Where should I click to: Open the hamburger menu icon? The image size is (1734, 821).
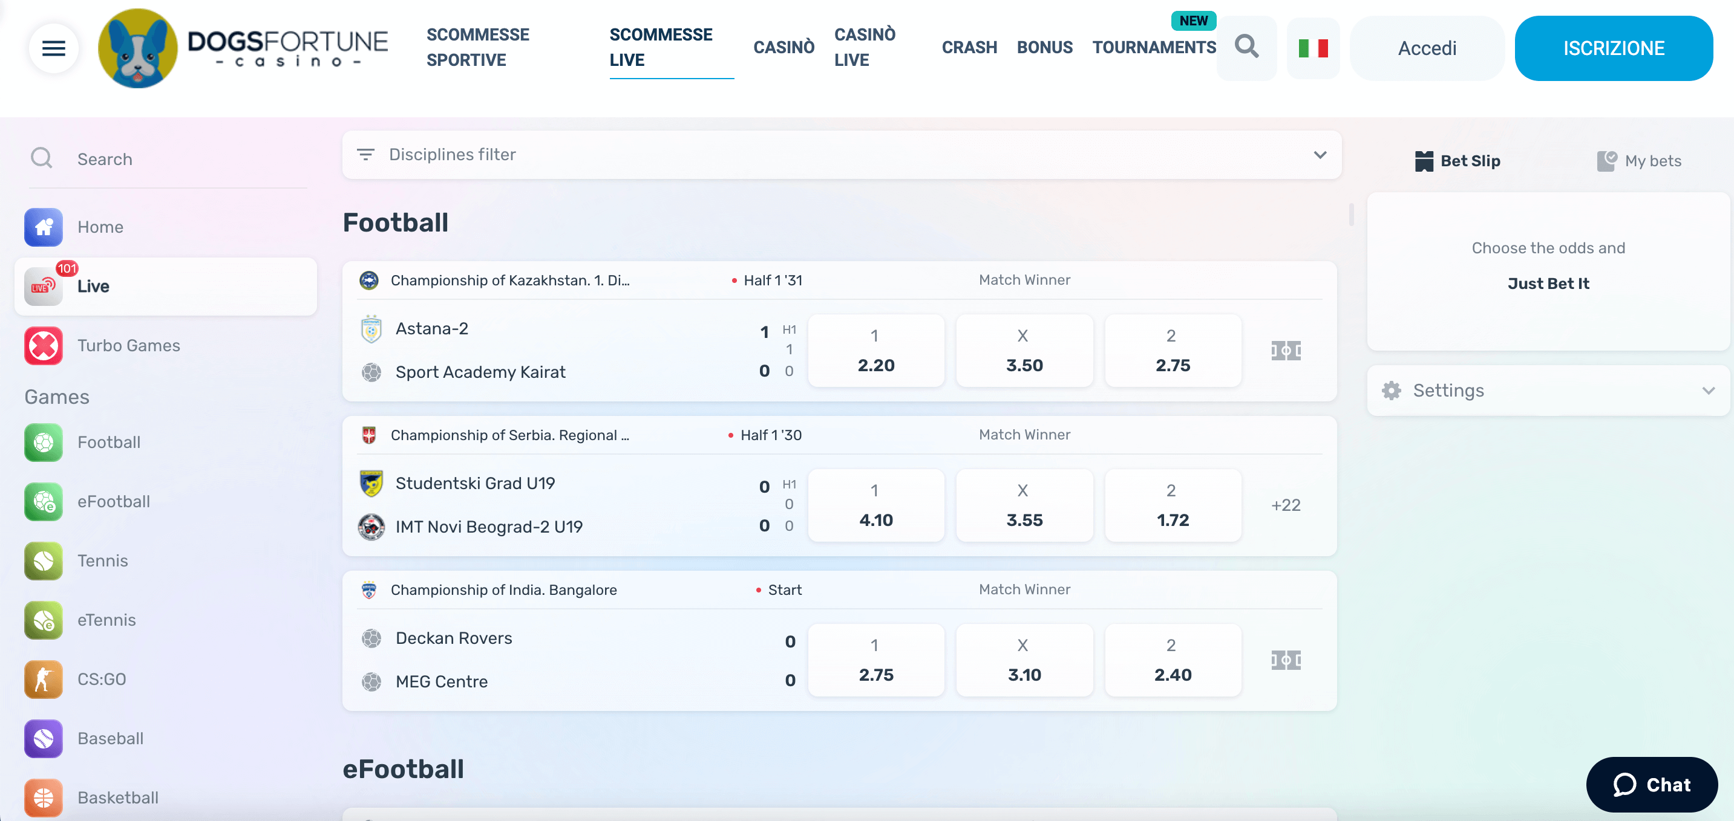[53, 48]
